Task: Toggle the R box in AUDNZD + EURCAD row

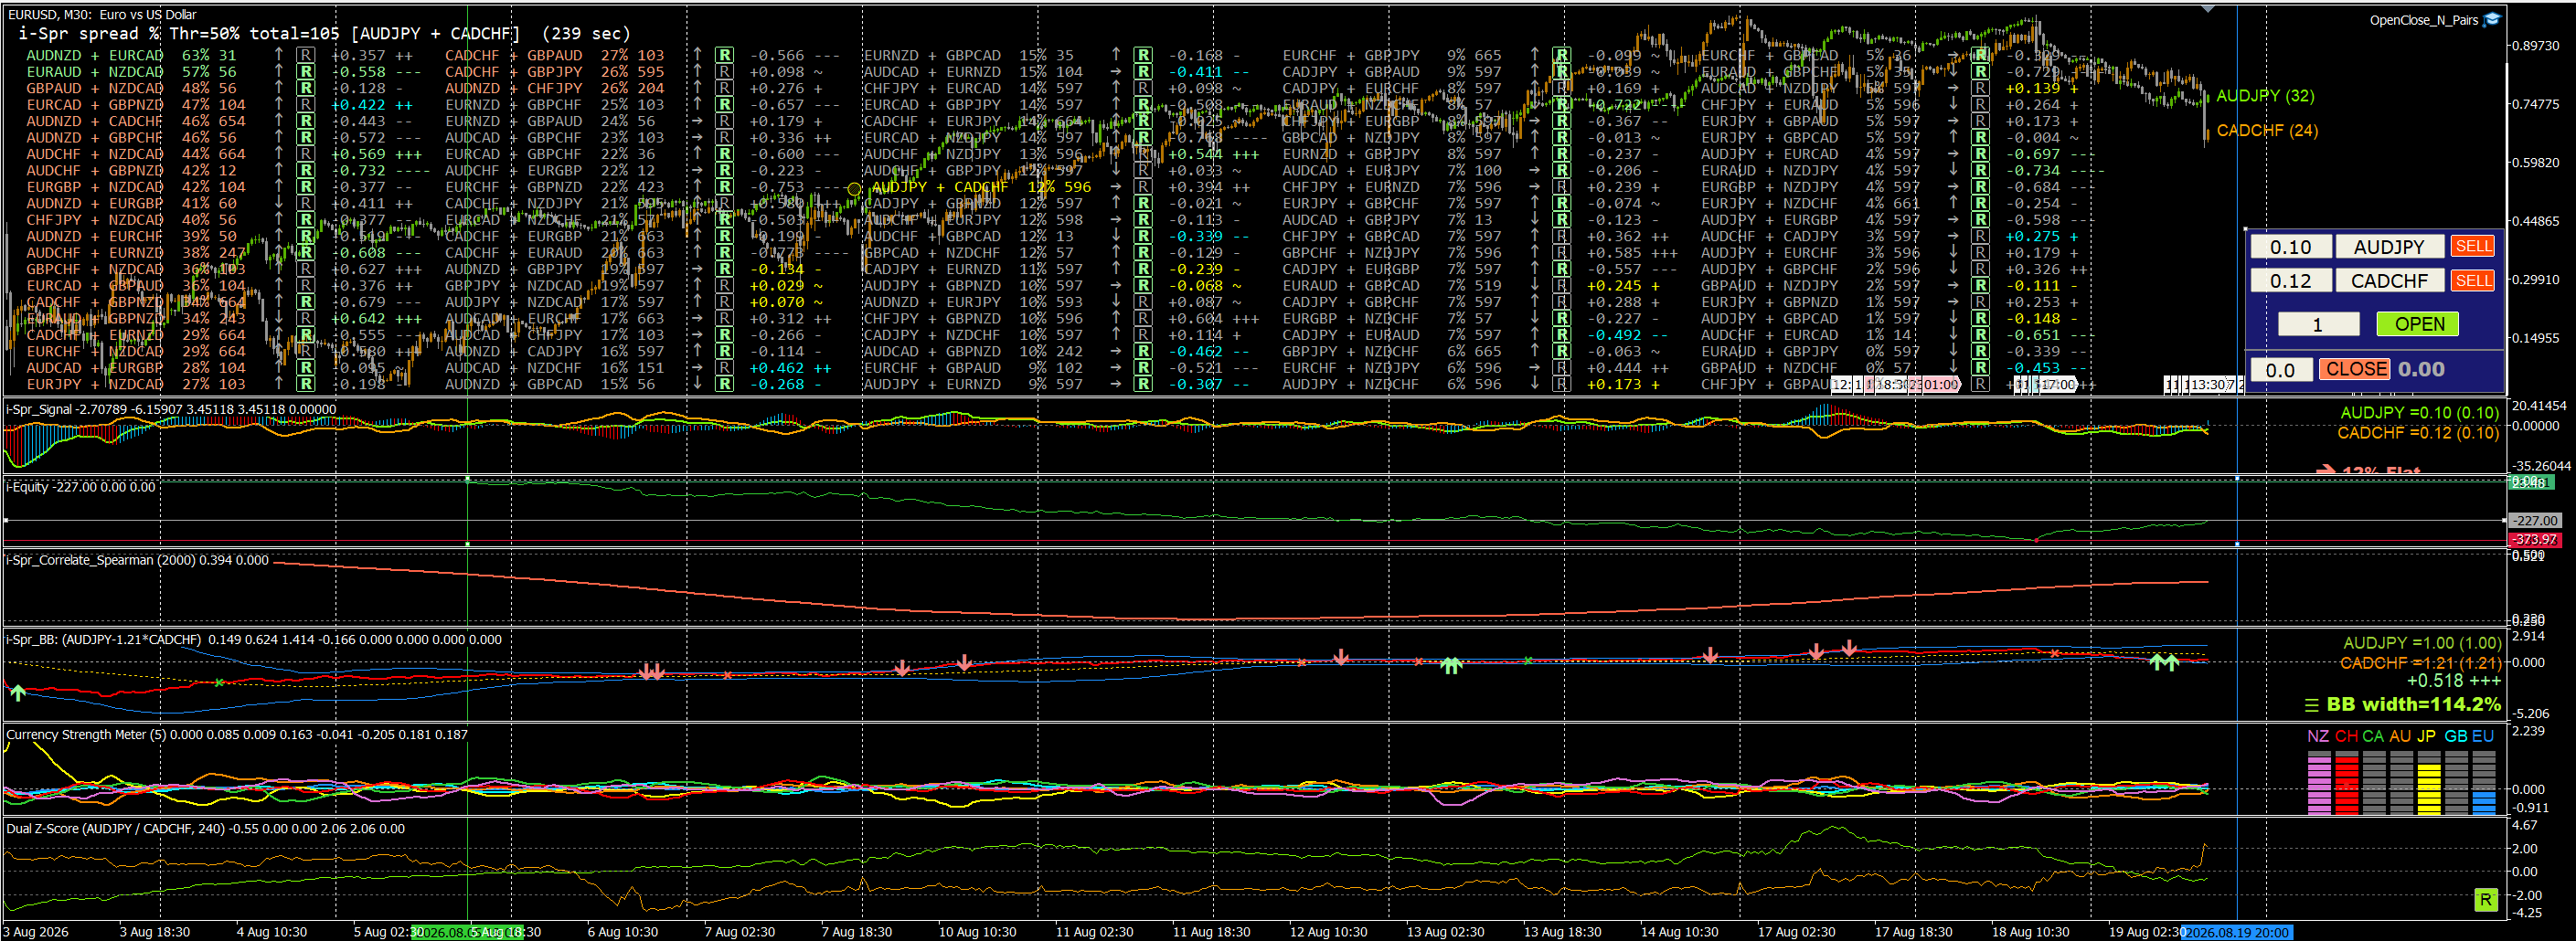Action: pyautogui.click(x=306, y=56)
